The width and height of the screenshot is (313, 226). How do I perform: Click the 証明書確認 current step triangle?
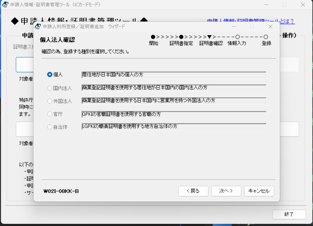[x=209, y=37]
